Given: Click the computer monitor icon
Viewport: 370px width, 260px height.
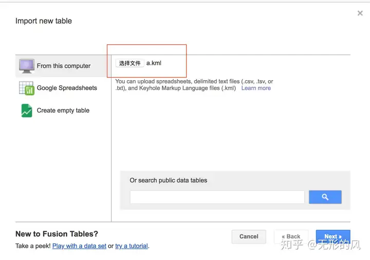Looking at the screenshot, I should click(27, 66).
